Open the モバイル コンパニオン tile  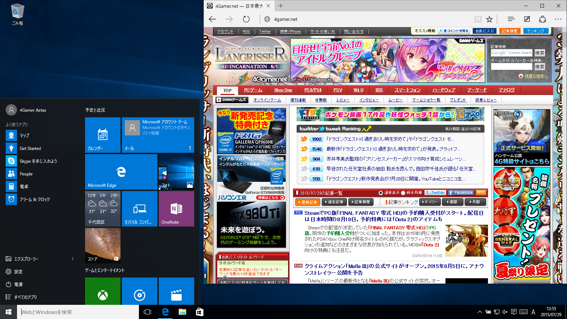click(x=140, y=209)
